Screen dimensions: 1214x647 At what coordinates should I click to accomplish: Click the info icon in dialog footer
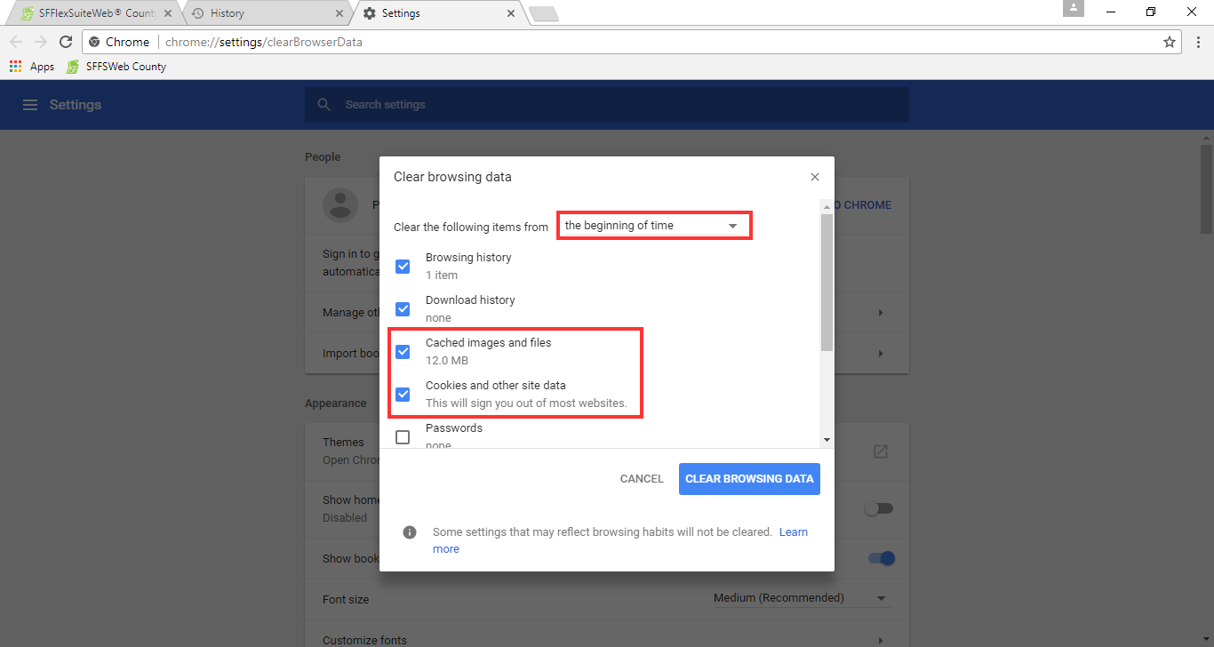click(x=410, y=532)
